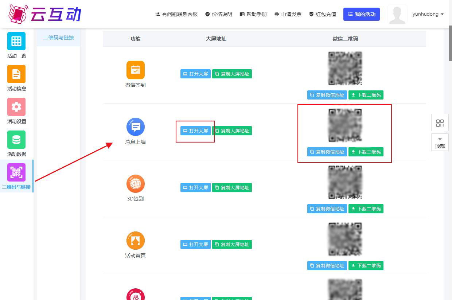The width and height of the screenshot is (452, 300).
Task: Open 活动设置 gear icon
Action: (16, 107)
